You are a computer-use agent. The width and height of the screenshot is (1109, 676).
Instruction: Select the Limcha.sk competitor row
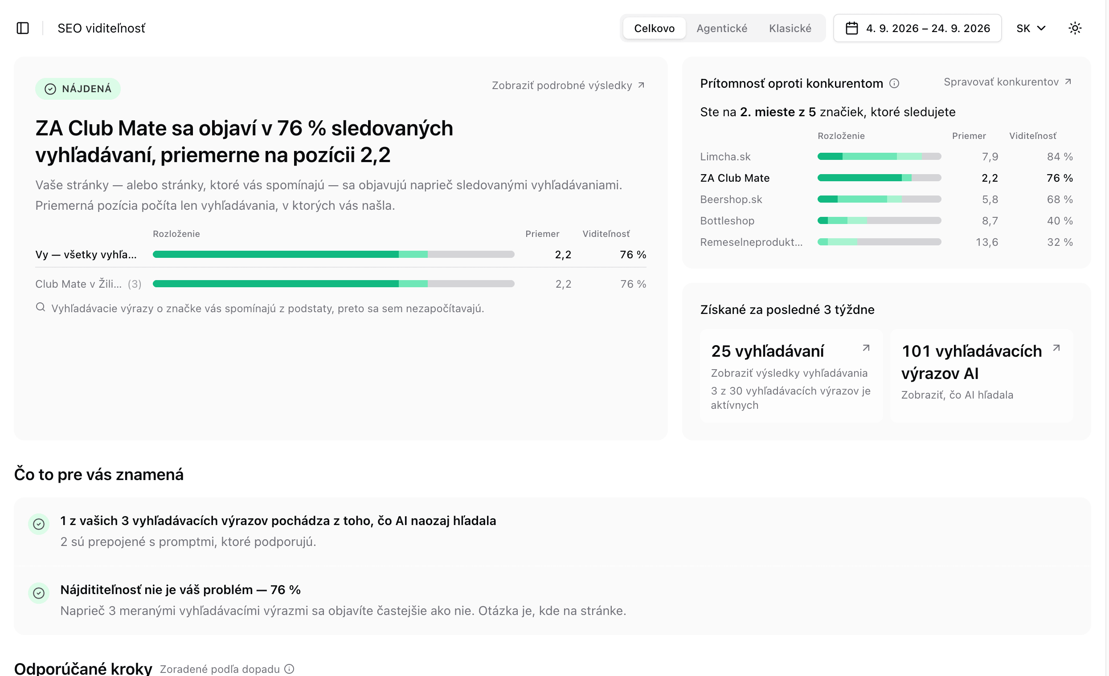886,156
